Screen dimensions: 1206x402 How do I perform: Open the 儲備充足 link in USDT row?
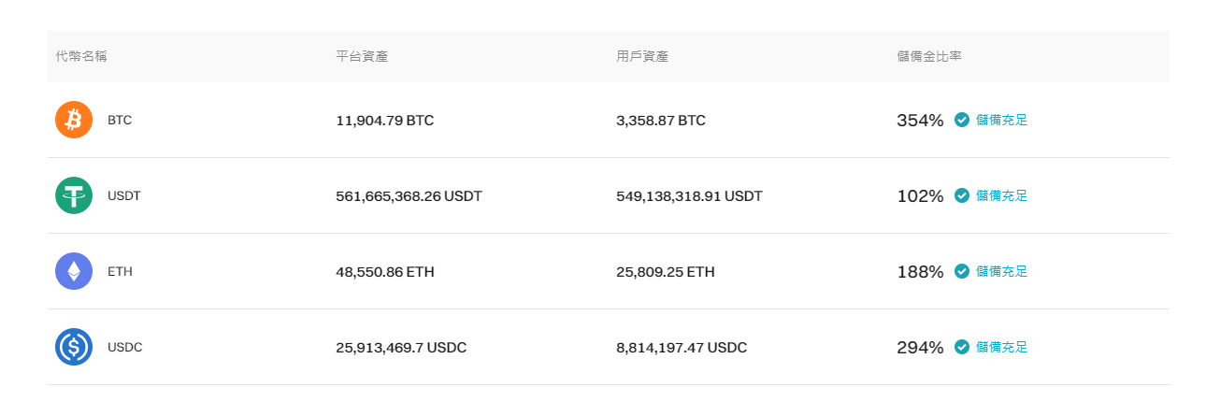click(1001, 195)
